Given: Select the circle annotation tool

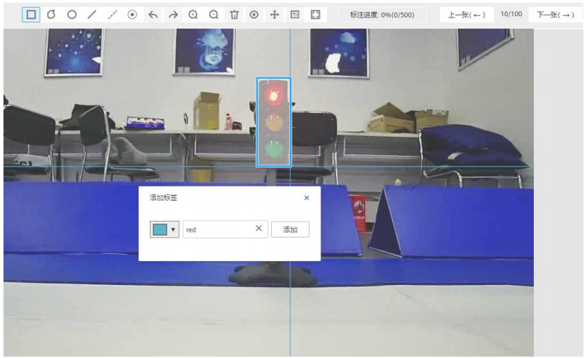Looking at the screenshot, I should (x=72, y=15).
